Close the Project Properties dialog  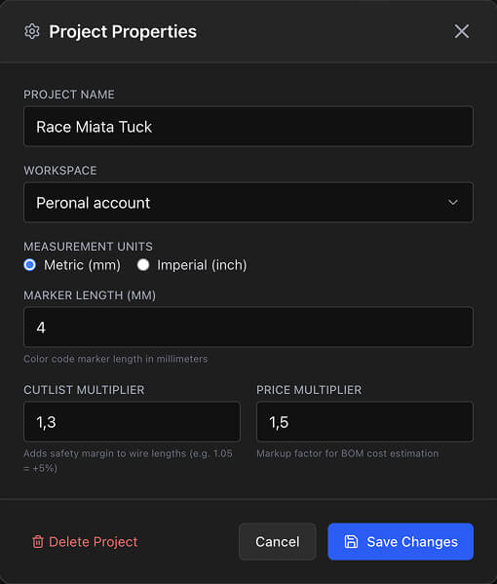coord(461,31)
